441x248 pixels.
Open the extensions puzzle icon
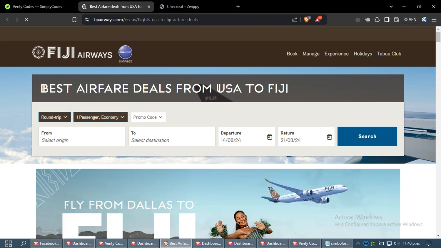click(377, 19)
